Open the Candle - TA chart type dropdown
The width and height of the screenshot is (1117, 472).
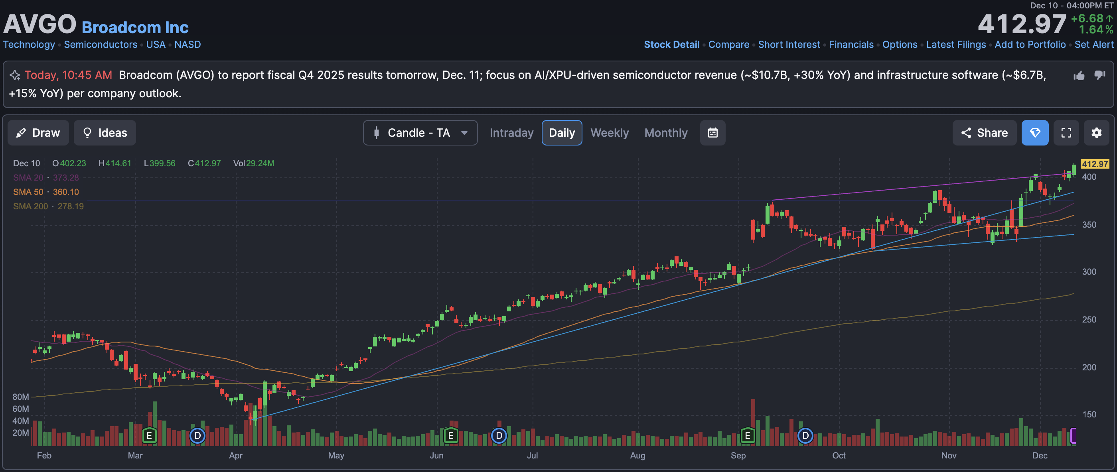coord(420,133)
